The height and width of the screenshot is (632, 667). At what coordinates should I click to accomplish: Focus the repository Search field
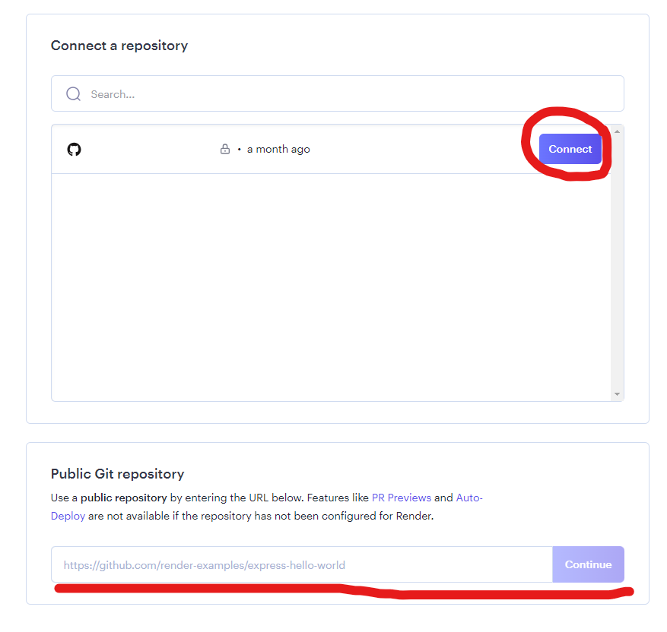click(x=338, y=94)
